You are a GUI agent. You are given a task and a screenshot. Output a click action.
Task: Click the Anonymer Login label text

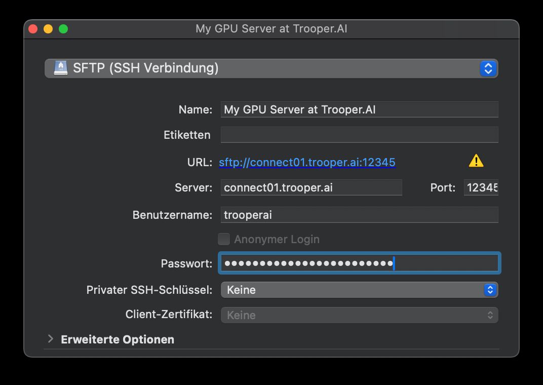point(277,239)
